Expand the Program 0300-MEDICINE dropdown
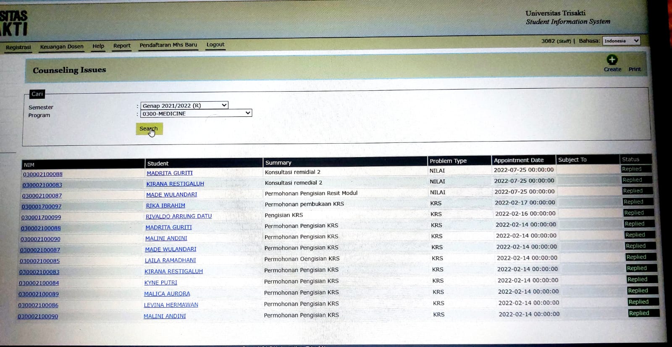The image size is (672, 347). pos(196,113)
